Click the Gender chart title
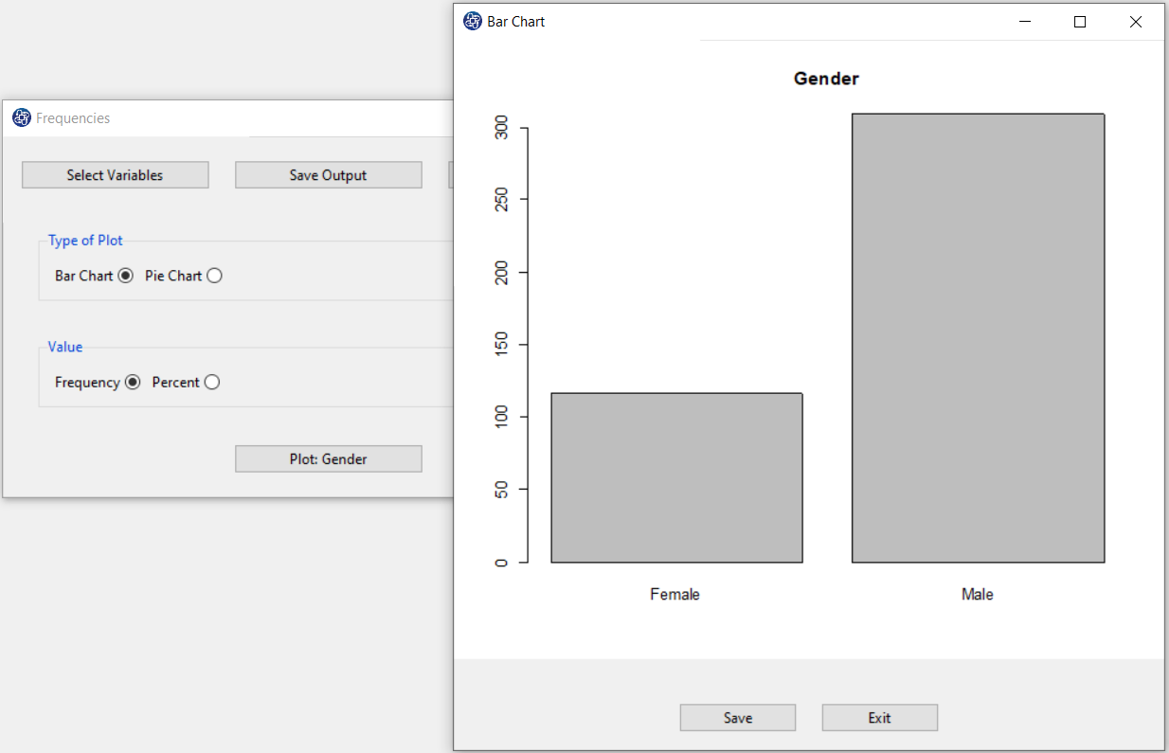 click(x=826, y=79)
